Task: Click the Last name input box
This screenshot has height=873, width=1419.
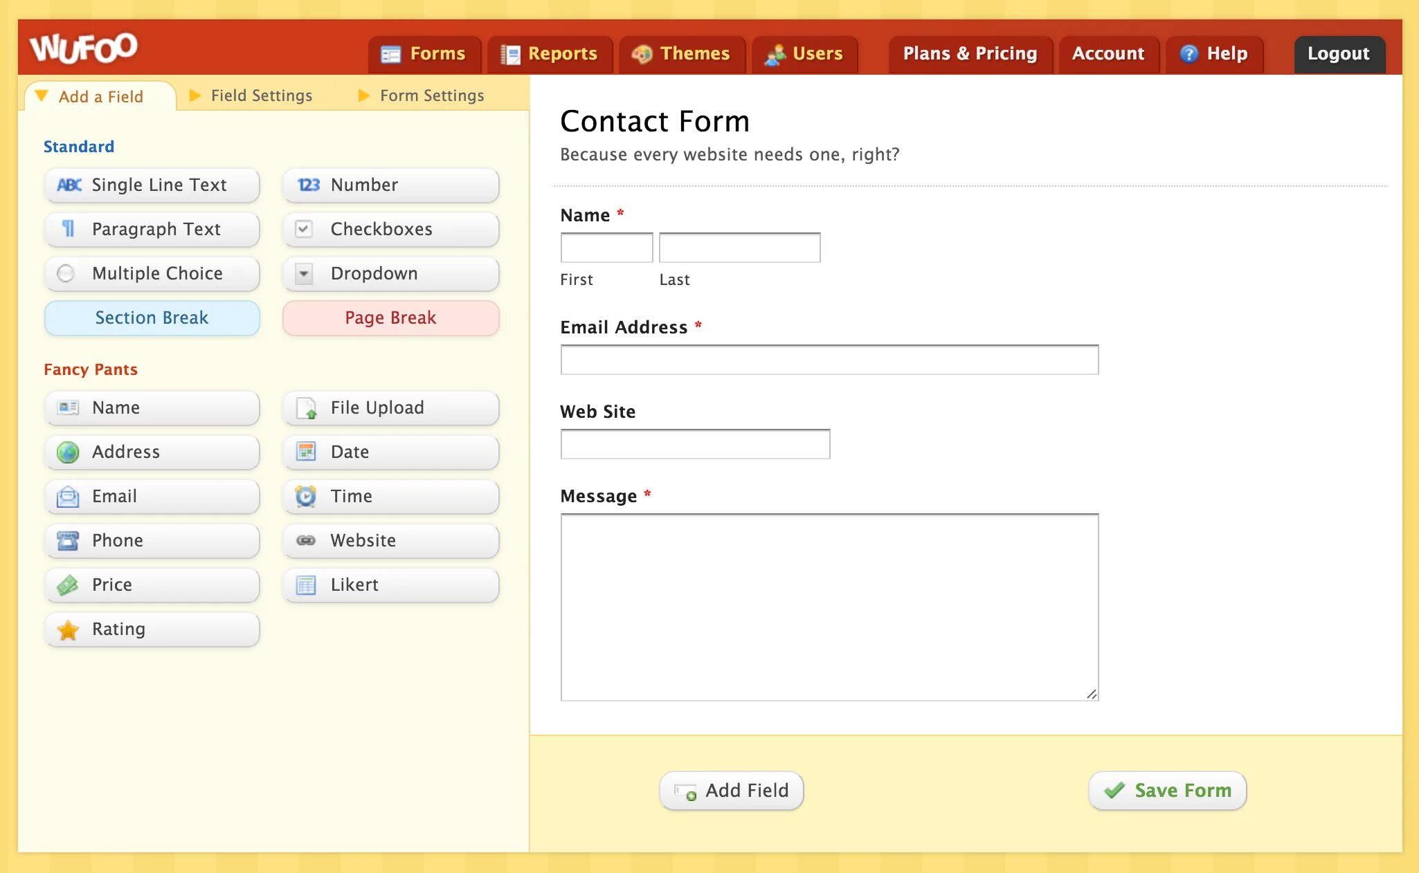Action: (x=739, y=248)
